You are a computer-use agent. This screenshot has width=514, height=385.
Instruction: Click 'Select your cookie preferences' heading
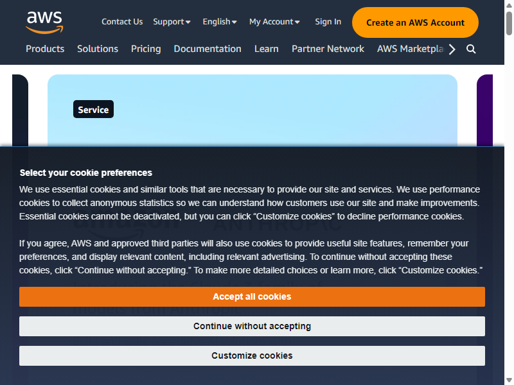coord(86,173)
